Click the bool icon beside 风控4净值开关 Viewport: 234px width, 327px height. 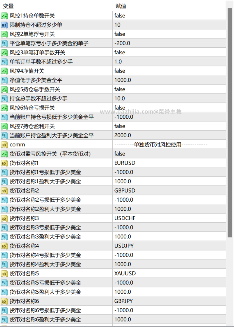coord(4,71)
